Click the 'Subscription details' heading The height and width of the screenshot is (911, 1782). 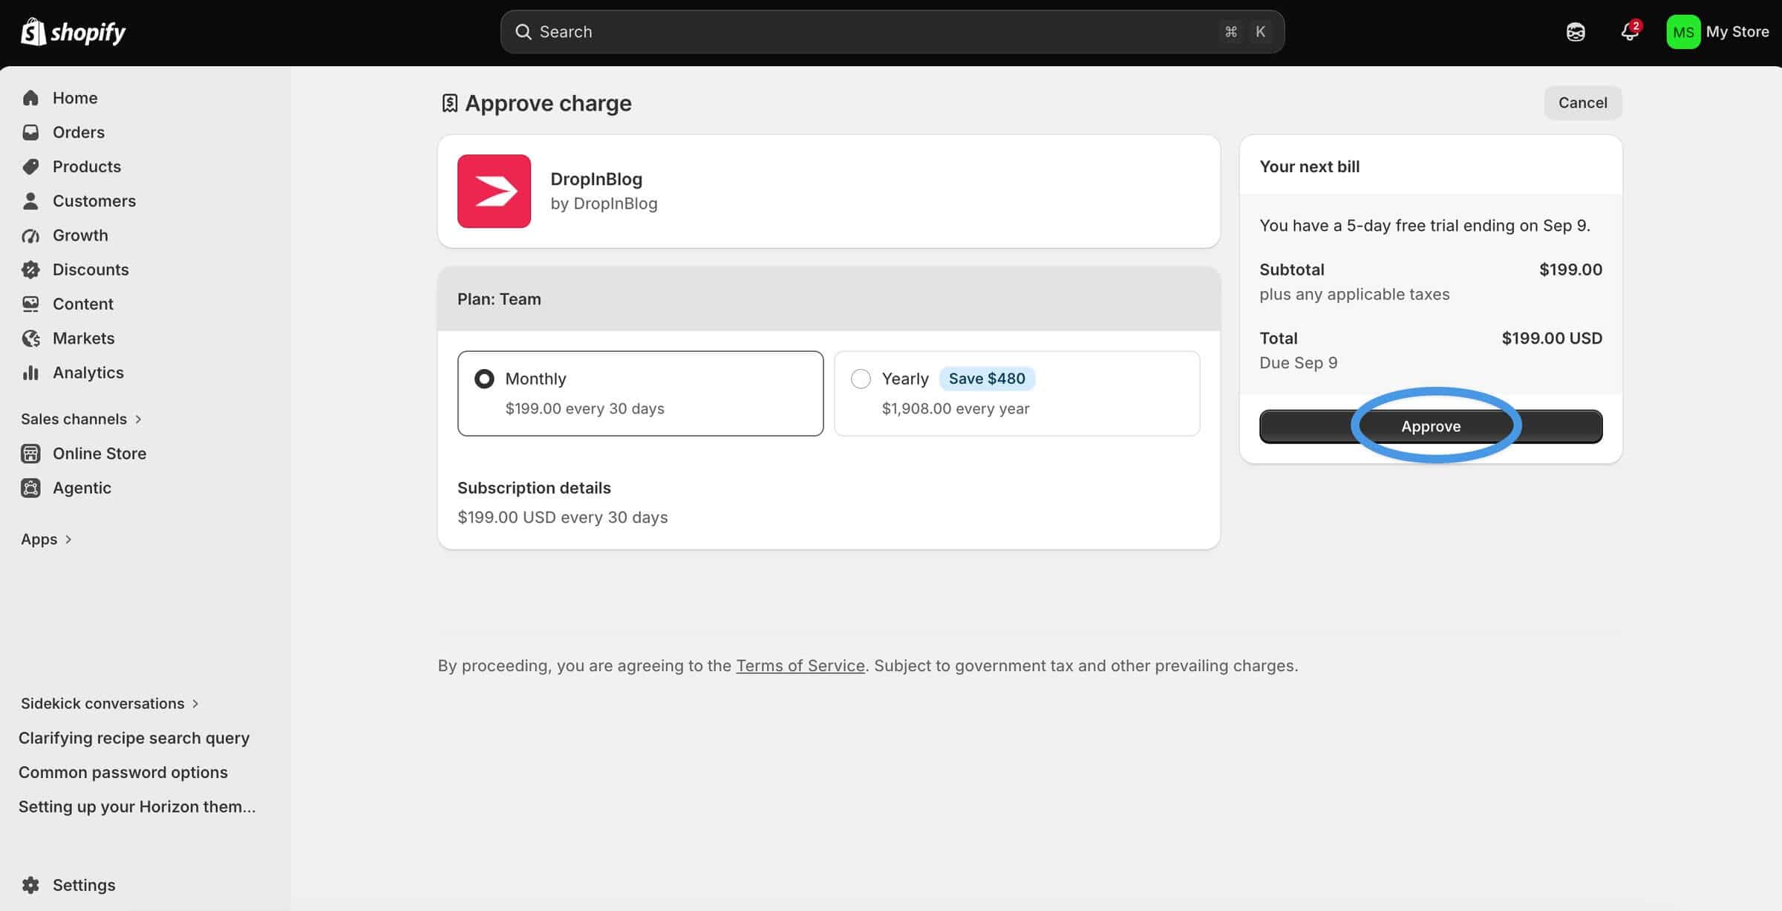coord(534,488)
